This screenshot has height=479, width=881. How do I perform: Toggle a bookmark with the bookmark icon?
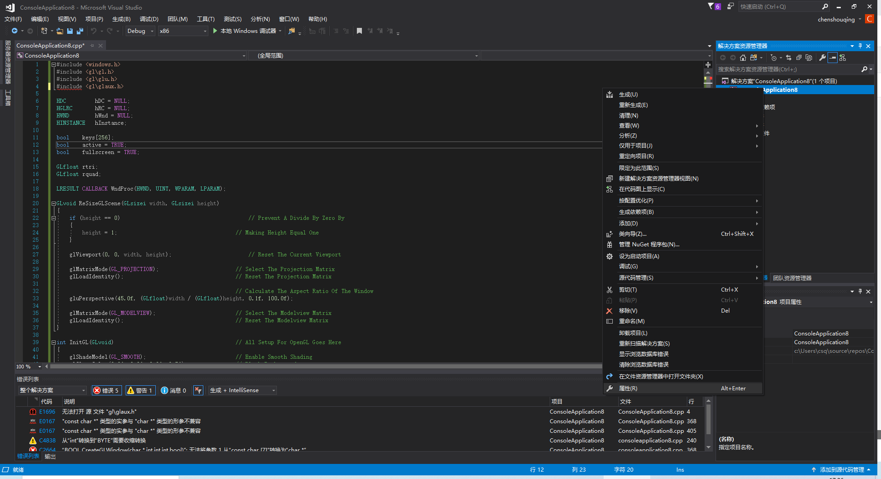coord(359,31)
